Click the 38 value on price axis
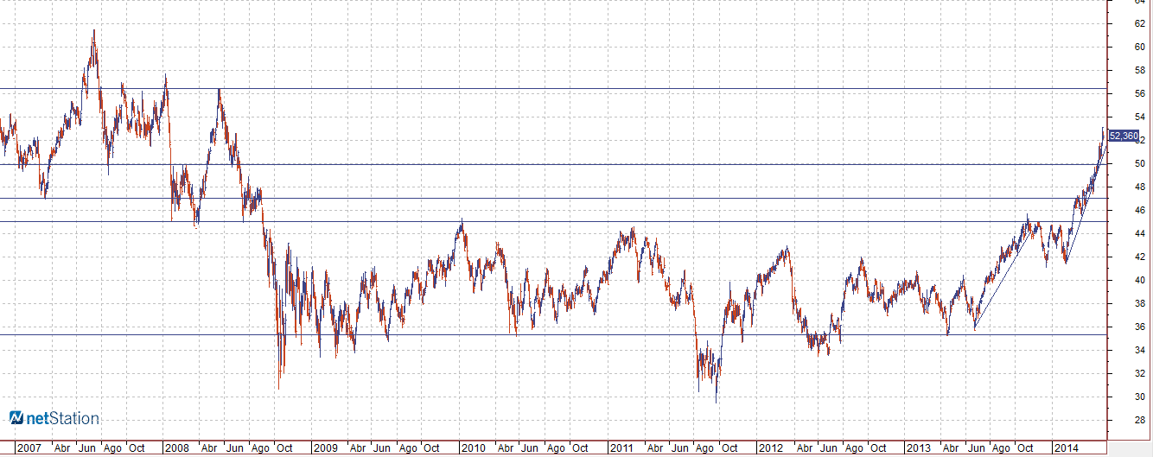1153x457 pixels. point(1140,303)
